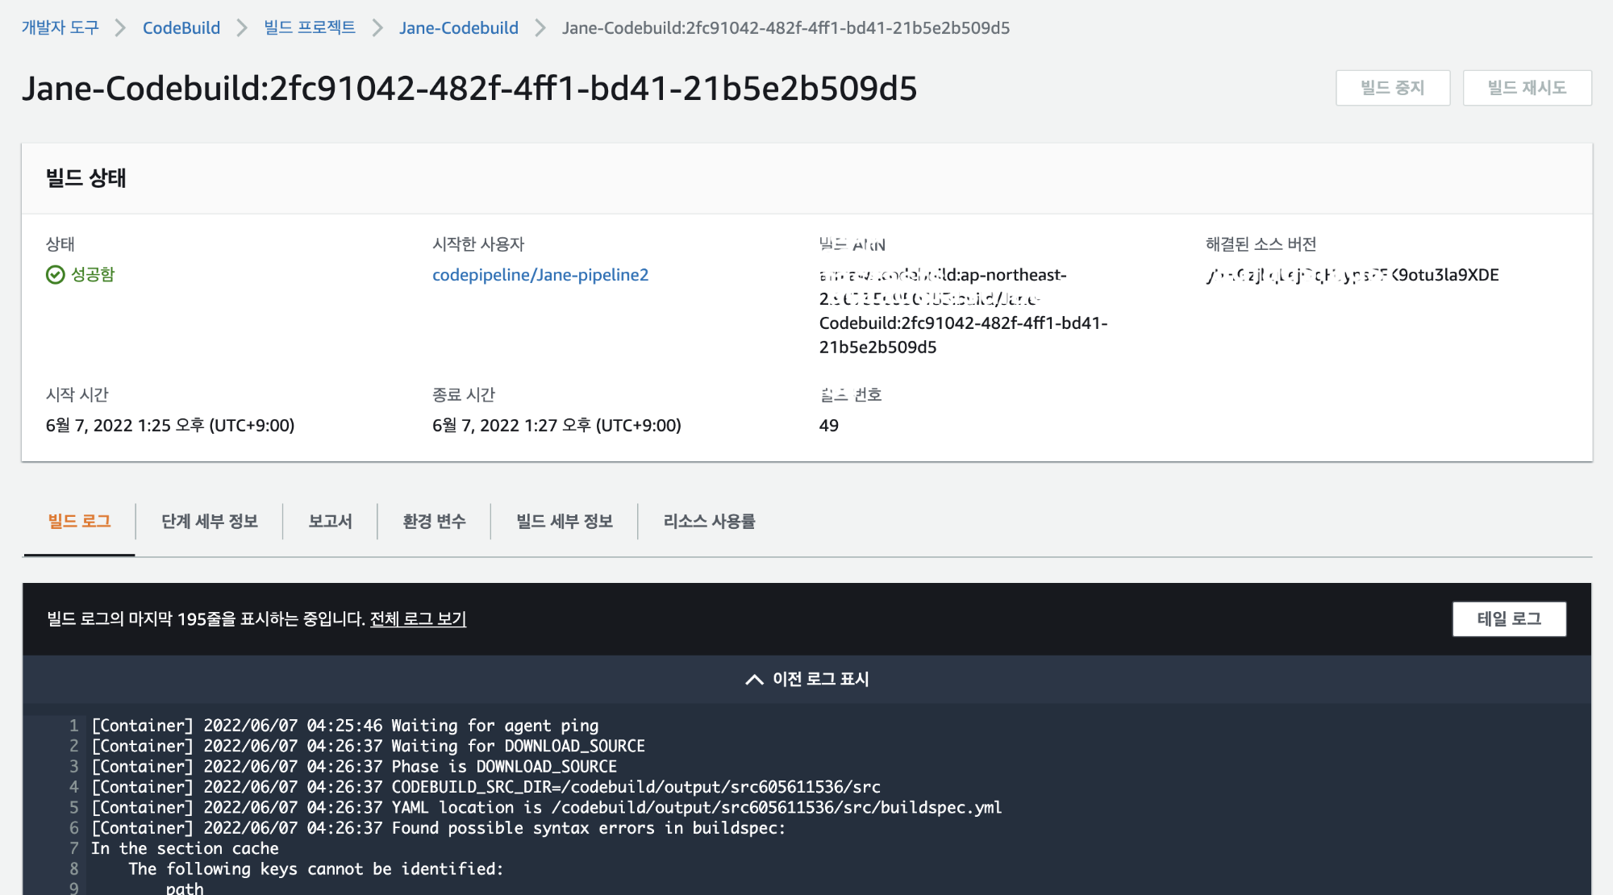Go to the CodeBuild breadcrumb link
This screenshot has width=1613, height=895.
click(x=181, y=27)
